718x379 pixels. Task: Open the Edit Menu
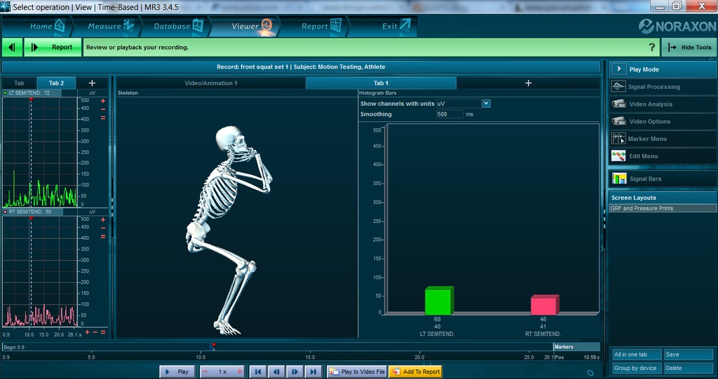click(663, 156)
